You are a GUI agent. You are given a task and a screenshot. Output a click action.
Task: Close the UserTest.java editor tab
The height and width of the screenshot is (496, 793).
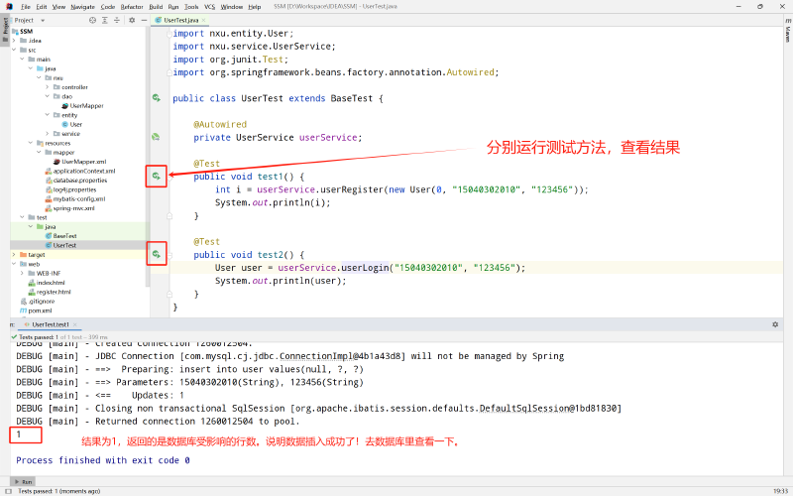click(x=204, y=20)
